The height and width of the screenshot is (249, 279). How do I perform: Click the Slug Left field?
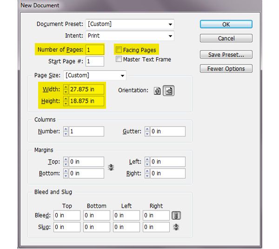pos(126,227)
